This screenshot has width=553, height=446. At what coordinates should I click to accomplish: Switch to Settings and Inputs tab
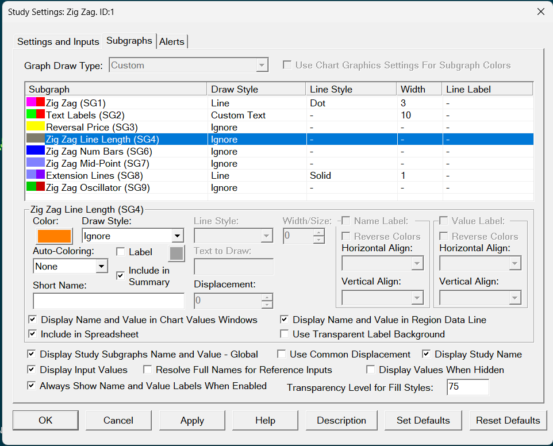pos(58,41)
